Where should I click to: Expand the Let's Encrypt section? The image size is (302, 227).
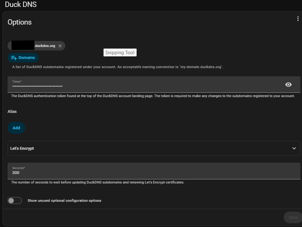154,148
